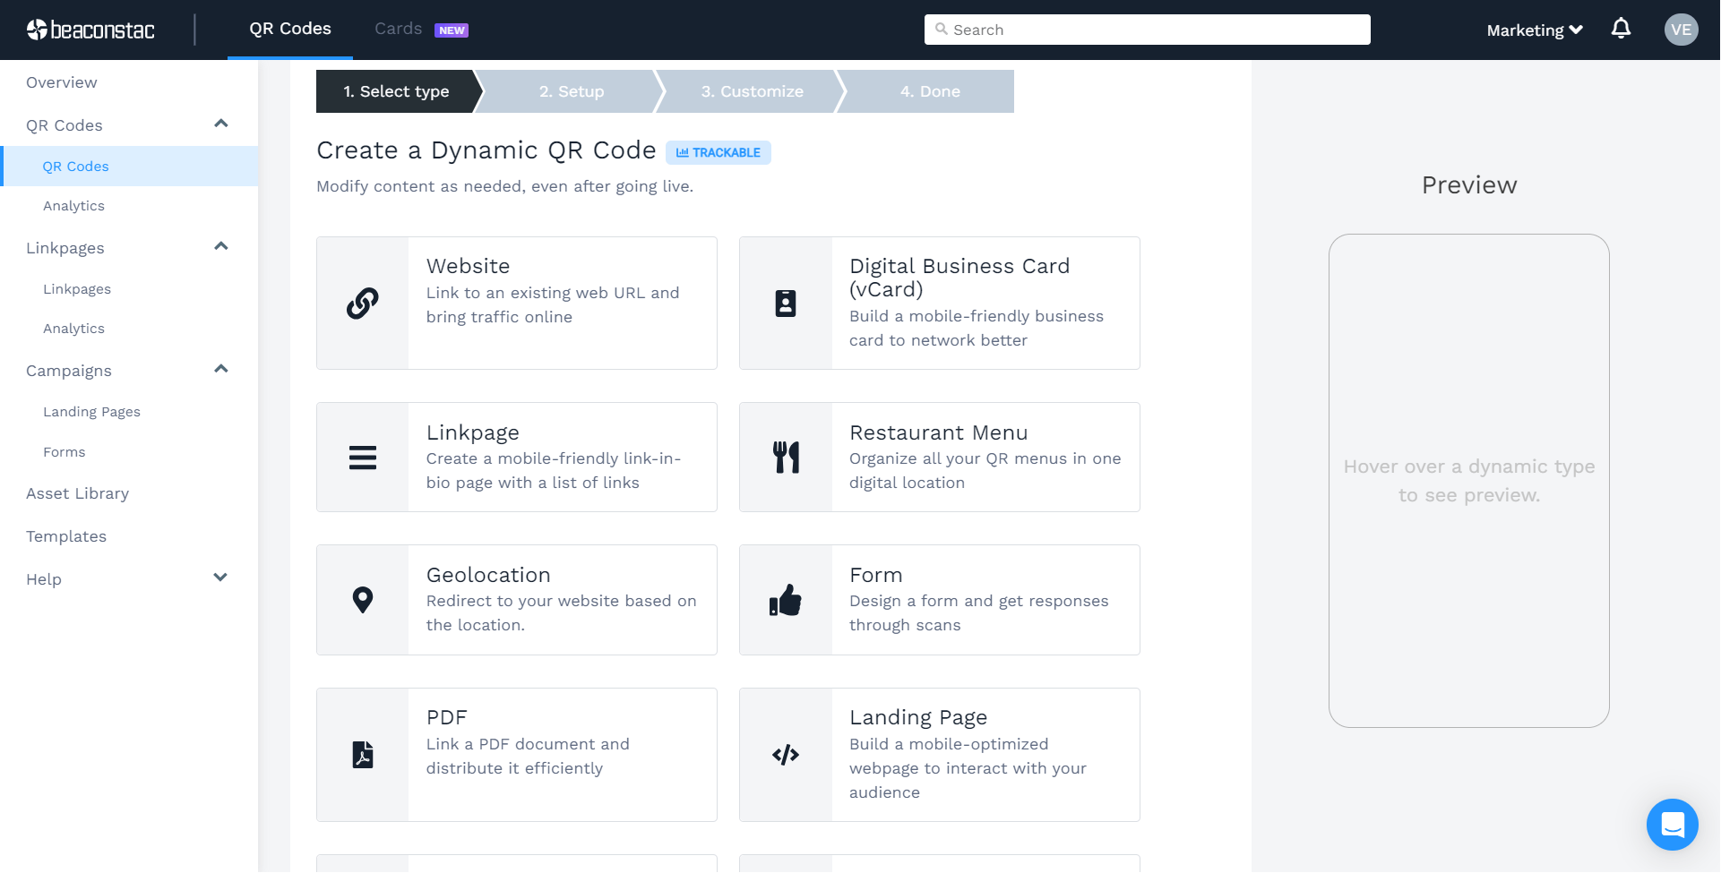Open Templates in the sidebar
Image resolution: width=1721 pixels, height=873 pixels.
point(66,536)
